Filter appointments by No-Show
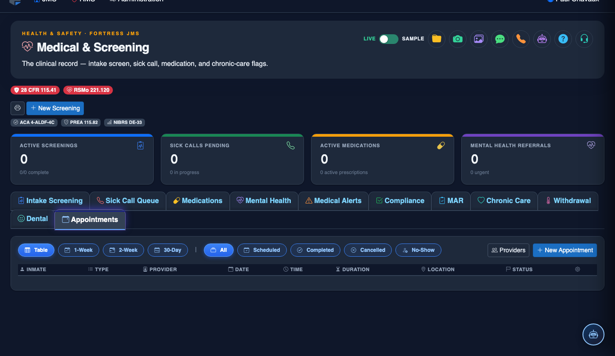 pos(418,250)
